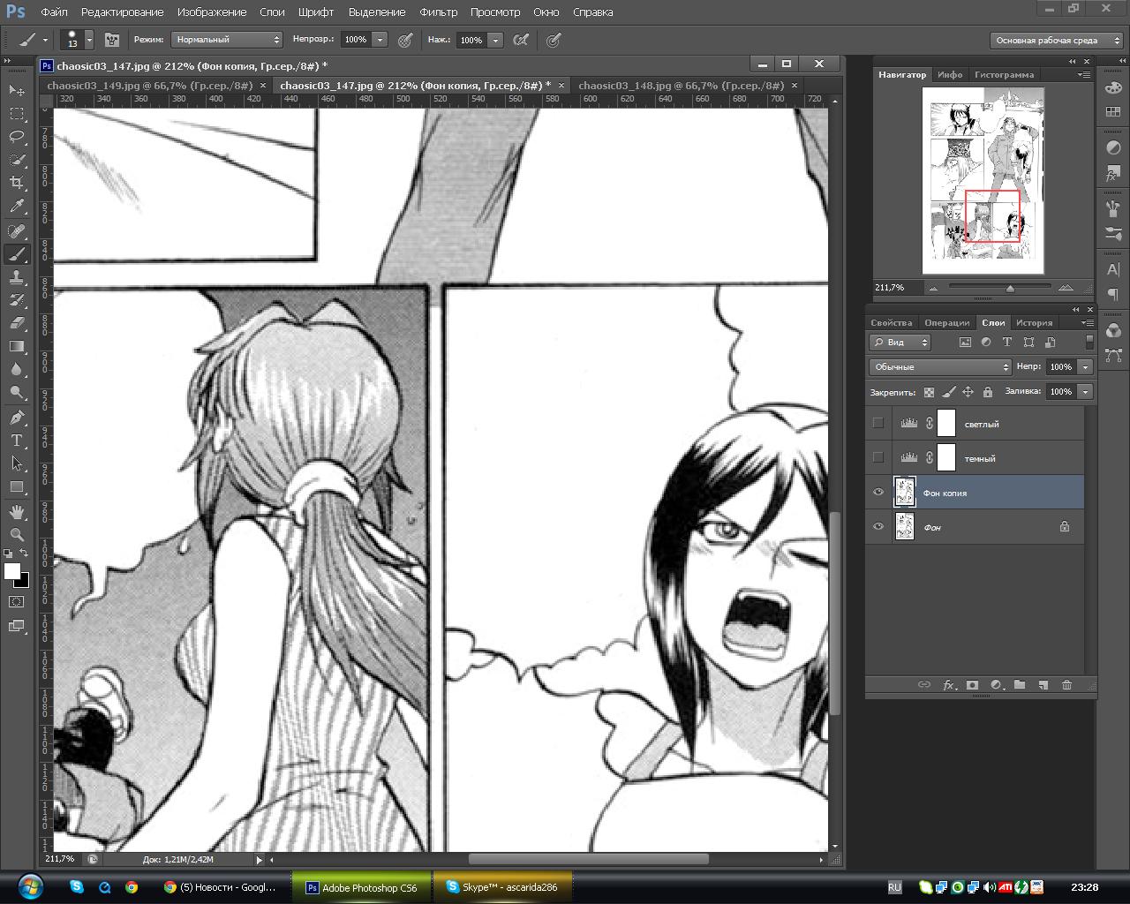Expand the Наж. flow slider

pyautogui.click(x=495, y=40)
